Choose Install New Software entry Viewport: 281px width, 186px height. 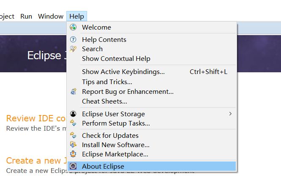152,145
